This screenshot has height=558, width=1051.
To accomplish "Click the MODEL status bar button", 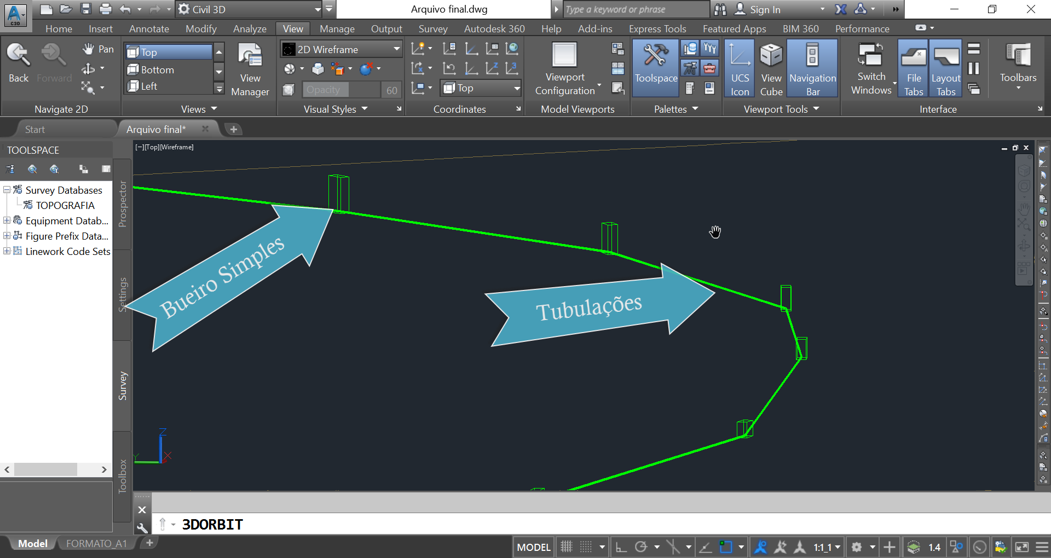I will click(x=533, y=547).
